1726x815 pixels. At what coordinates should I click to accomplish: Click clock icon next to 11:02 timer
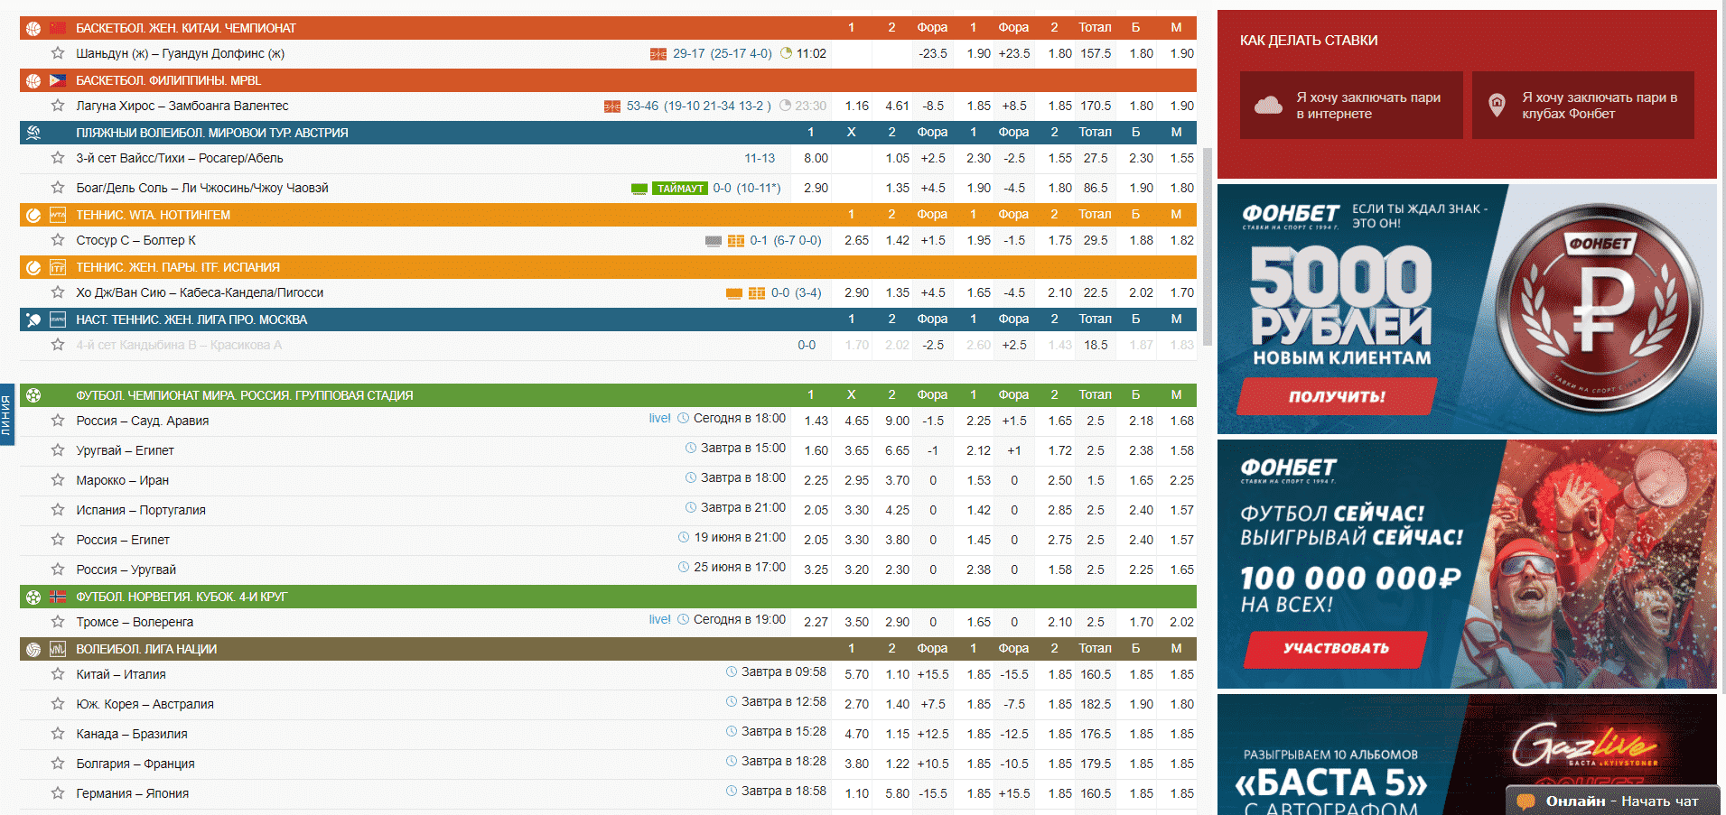pos(786,53)
